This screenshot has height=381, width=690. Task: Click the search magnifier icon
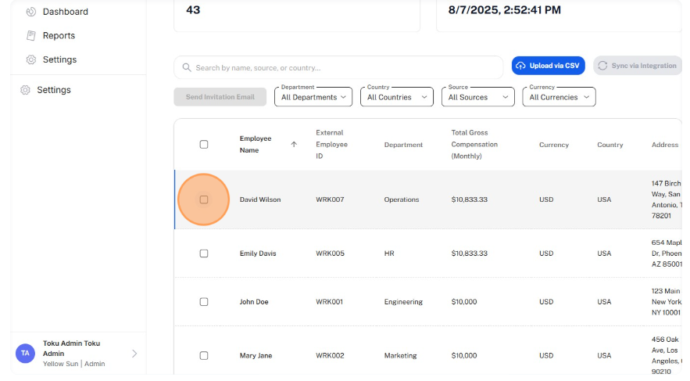[187, 67]
